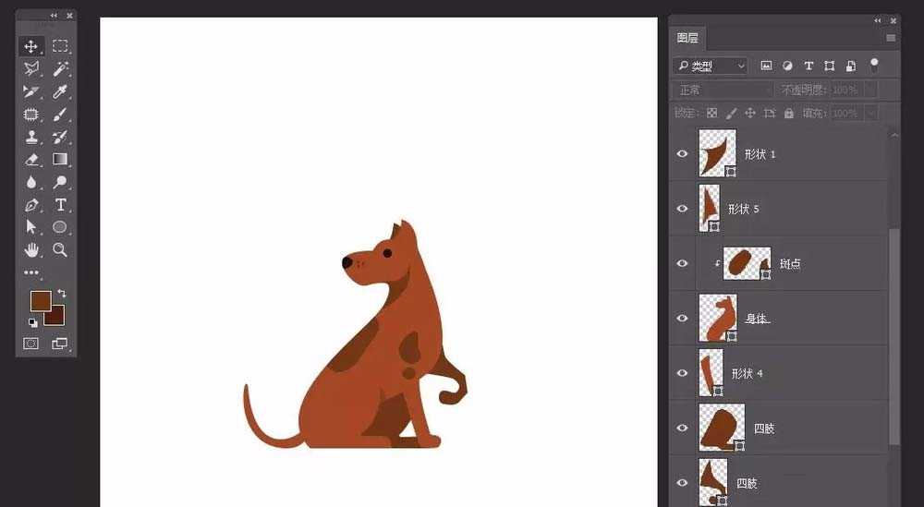
Task: Filter layers by text type
Action: click(x=808, y=66)
